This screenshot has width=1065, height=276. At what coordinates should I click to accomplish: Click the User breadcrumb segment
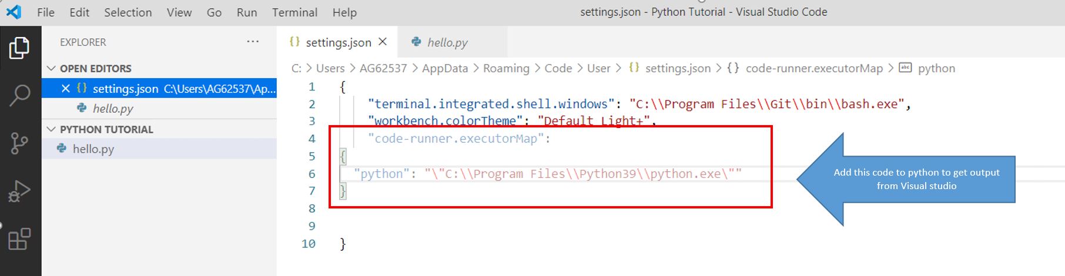tap(599, 69)
